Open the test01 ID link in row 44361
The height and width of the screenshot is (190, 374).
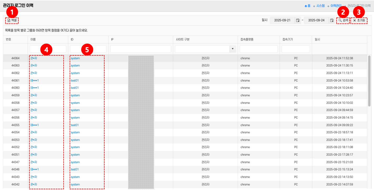pyautogui.click(x=75, y=80)
